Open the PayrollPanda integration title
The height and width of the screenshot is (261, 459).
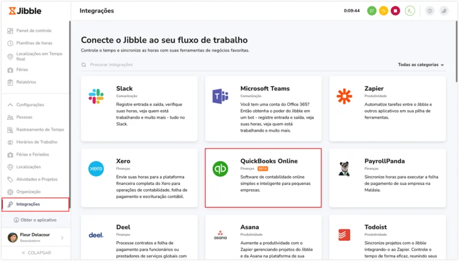[x=385, y=161]
